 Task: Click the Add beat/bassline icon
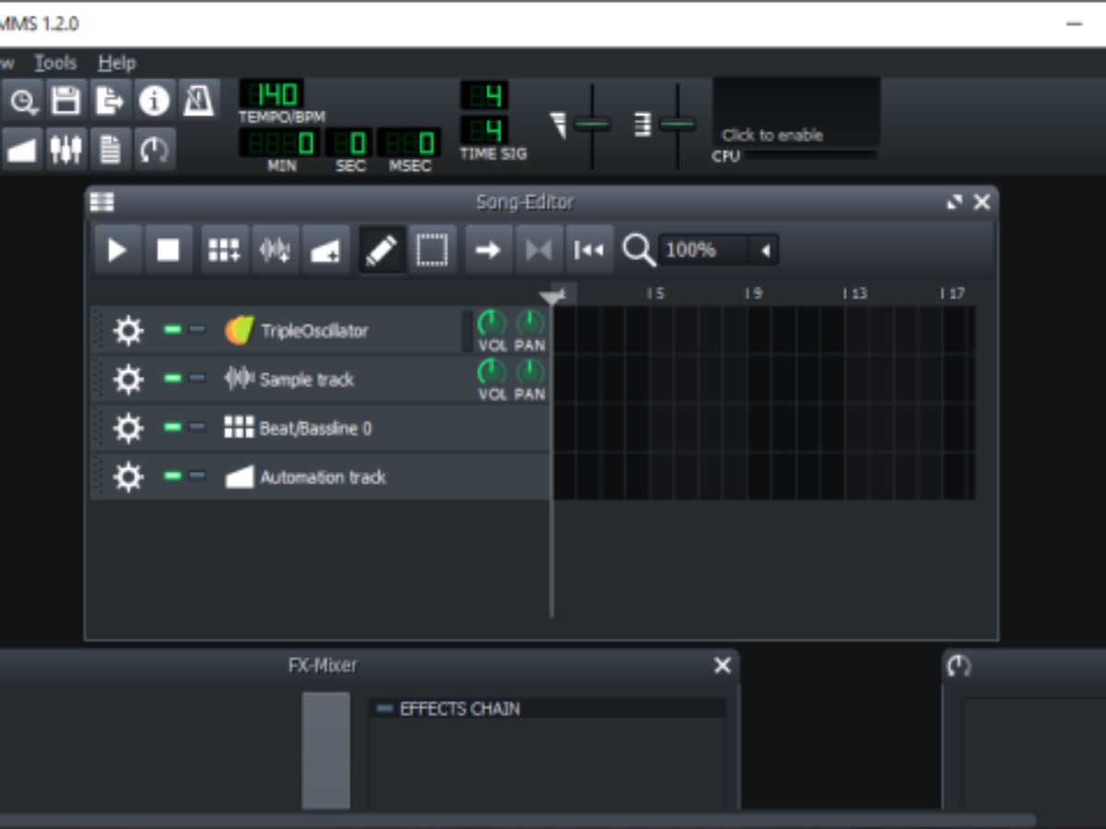click(x=224, y=250)
